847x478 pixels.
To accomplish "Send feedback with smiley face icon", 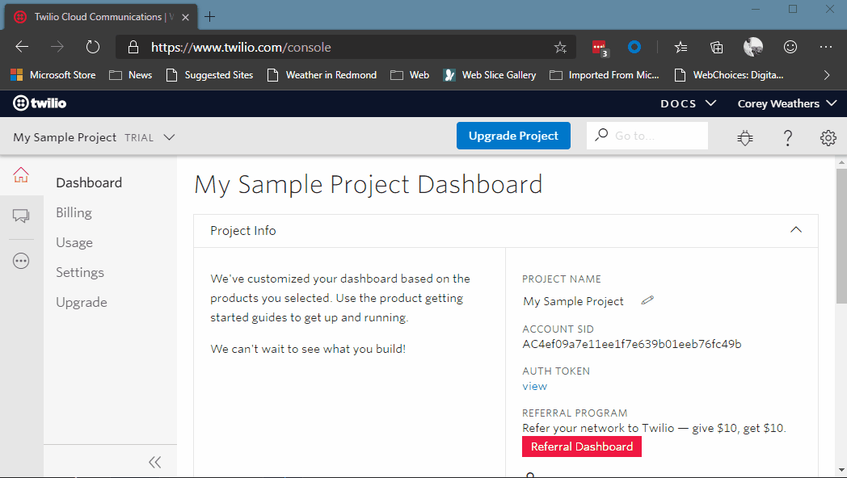I will (790, 48).
